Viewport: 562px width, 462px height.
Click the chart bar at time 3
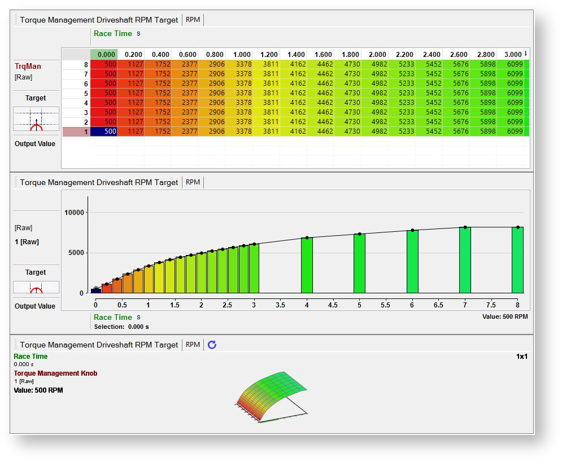click(254, 269)
